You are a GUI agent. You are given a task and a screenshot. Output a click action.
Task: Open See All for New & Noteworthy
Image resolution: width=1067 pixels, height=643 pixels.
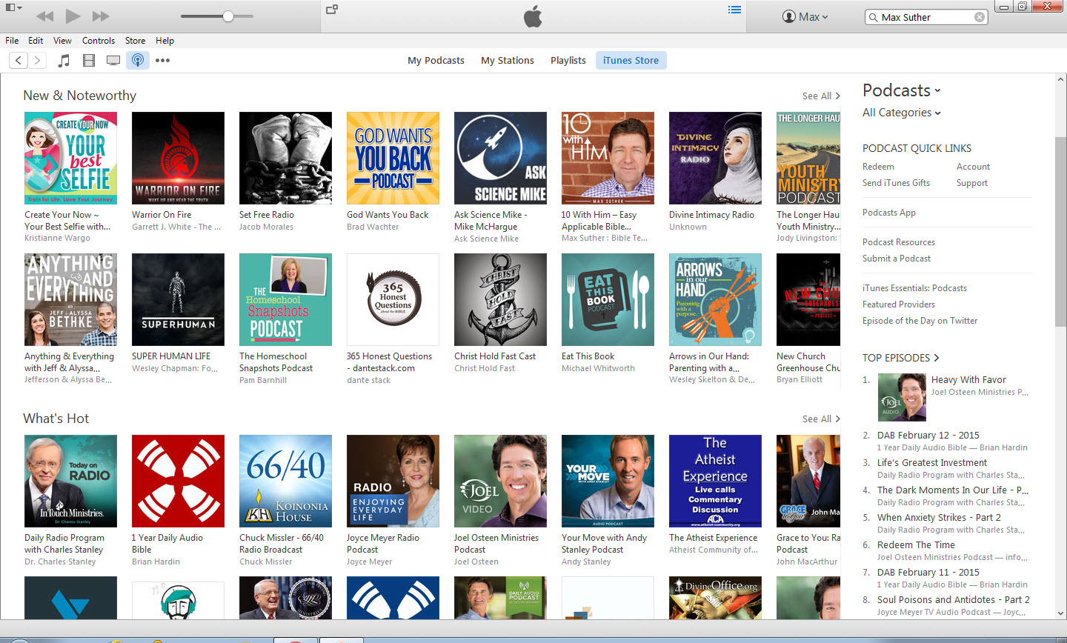point(821,96)
